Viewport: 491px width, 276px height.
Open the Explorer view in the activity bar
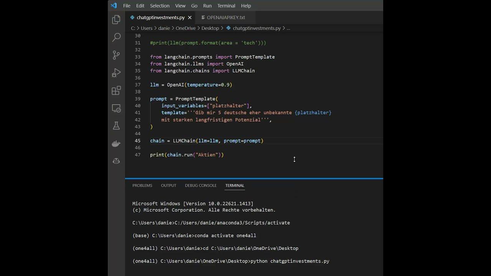(x=116, y=20)
